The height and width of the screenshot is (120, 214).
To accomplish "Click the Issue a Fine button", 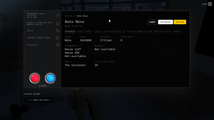I will coord(180,22).
